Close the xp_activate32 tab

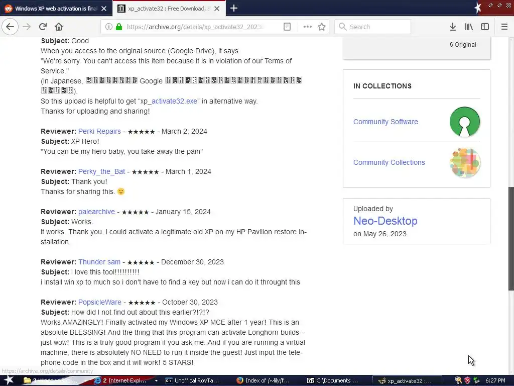(x=217, y=9)
